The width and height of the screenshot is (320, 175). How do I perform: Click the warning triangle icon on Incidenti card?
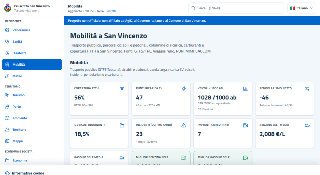click(184, 125)
